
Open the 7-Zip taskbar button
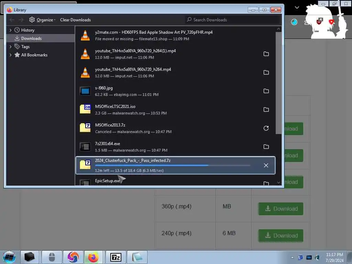coord(116,257)
